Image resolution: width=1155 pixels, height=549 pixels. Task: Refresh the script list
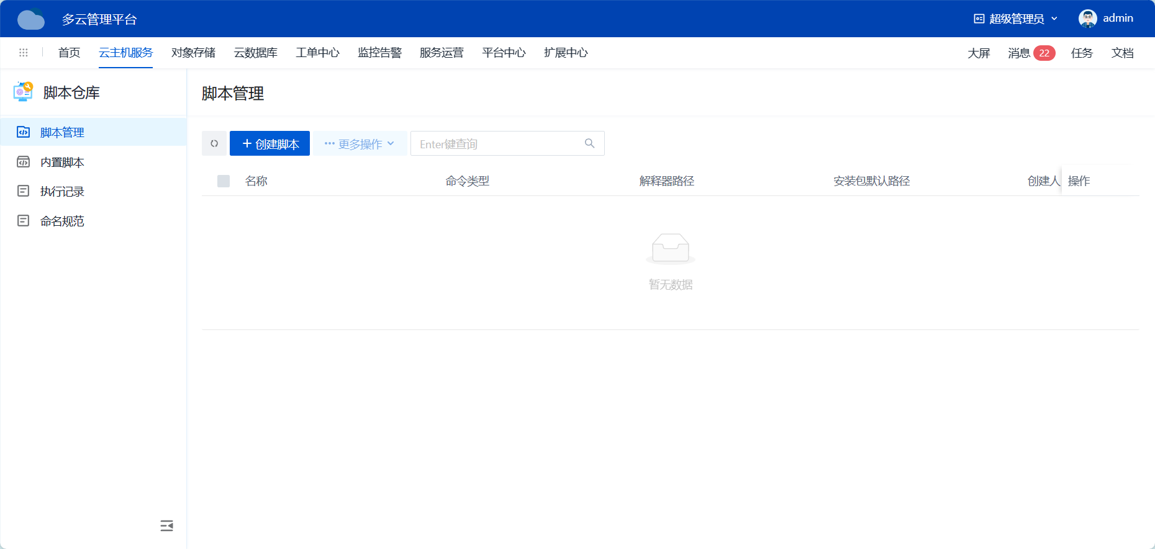pyautogui.click(x=214, y=143)
